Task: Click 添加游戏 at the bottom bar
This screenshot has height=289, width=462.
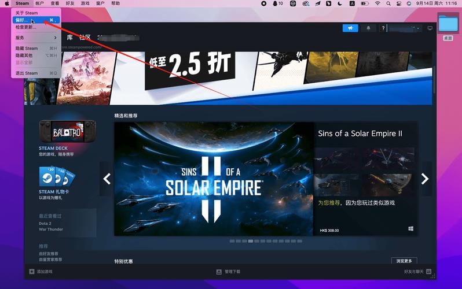Action: pyautogui.click(x=45, y=272)
